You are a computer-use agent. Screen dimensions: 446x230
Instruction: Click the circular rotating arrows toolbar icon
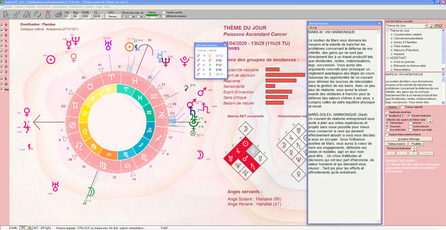[x=37, y=14]
